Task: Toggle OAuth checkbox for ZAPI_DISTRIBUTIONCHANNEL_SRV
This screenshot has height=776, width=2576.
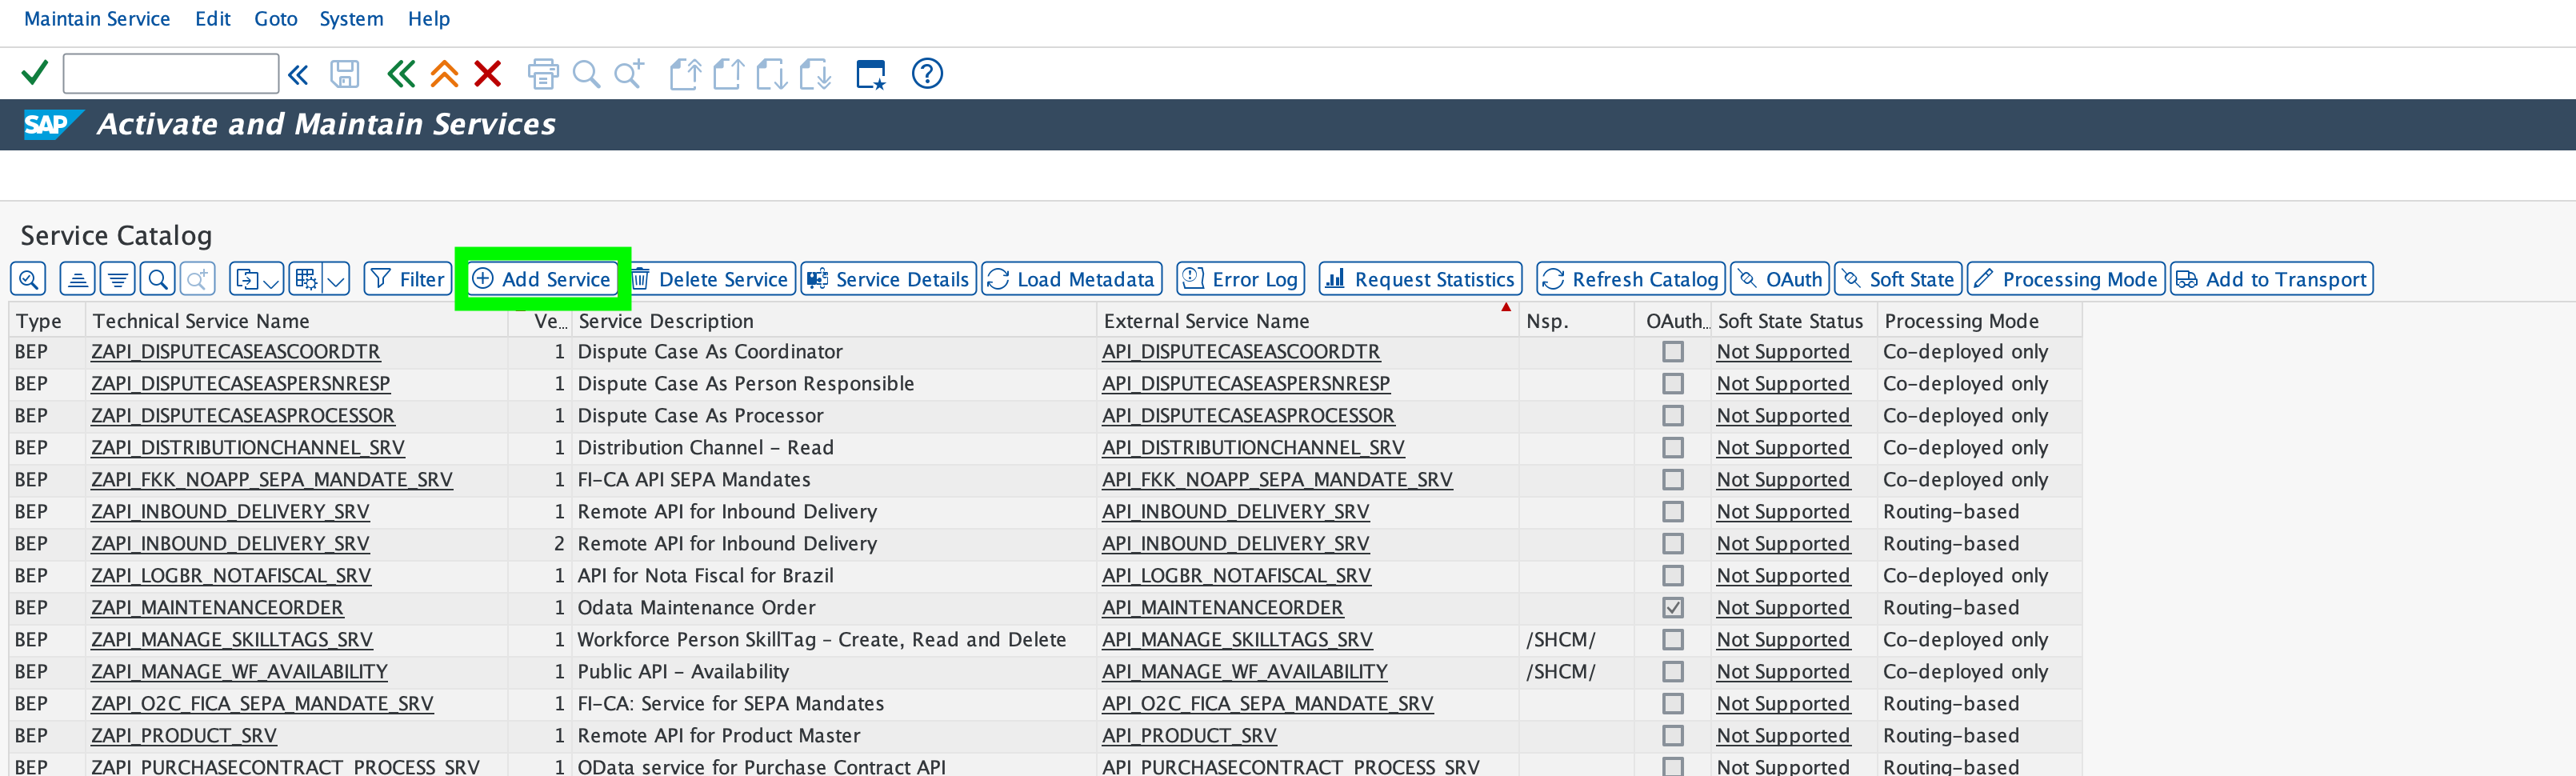Action: [x=1672, y=448]
